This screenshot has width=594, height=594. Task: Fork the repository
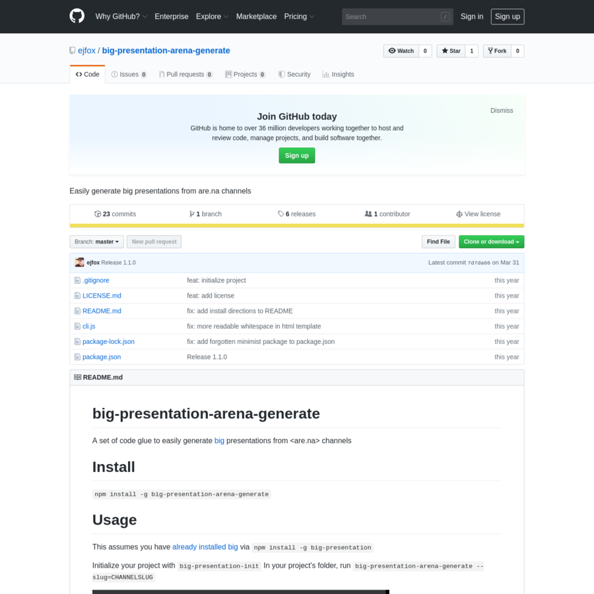pyautogui.click(x=497, y=51)
